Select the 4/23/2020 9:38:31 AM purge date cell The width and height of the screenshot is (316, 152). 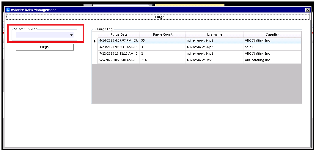119,47
